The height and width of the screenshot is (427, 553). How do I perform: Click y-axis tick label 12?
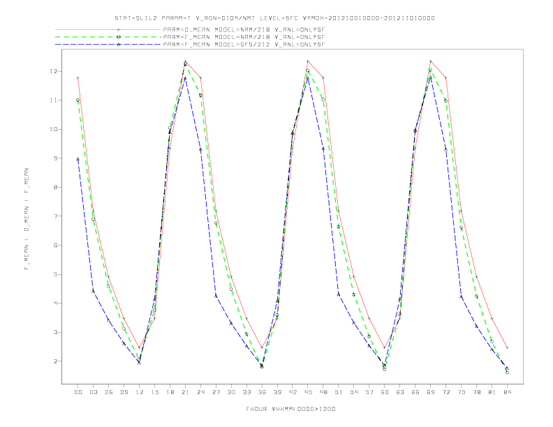[53, 71]
